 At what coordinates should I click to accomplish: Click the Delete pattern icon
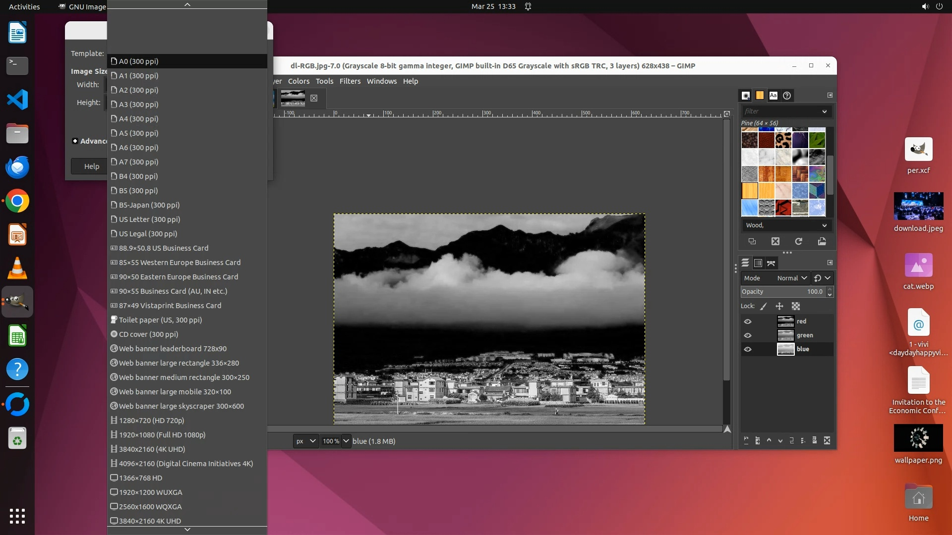coord(775,241)
